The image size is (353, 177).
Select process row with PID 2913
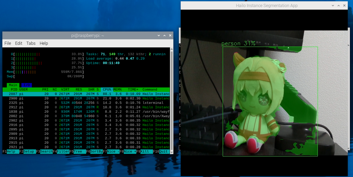click(86, 138)
